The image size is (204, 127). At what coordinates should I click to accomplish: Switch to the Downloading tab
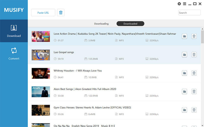tap(101, 24)
